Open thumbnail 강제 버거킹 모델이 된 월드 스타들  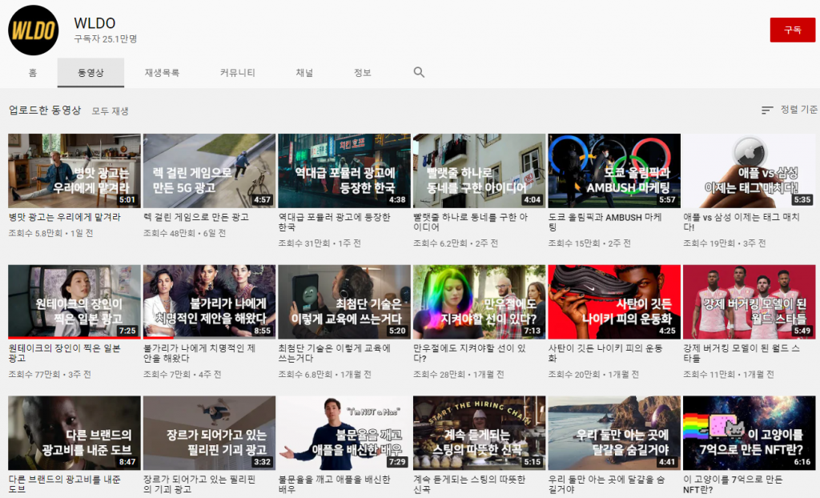coord(750,302)
